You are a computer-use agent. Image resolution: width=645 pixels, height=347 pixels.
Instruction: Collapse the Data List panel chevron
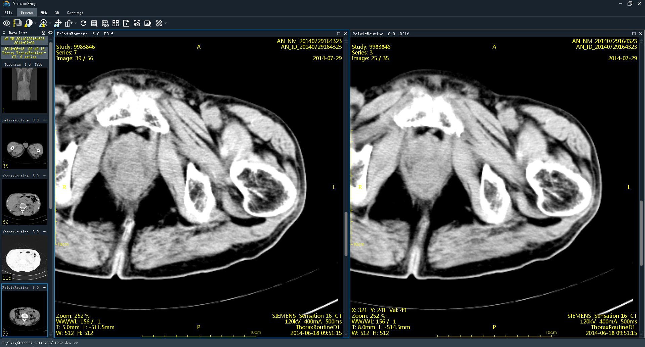tap(4, 33)
